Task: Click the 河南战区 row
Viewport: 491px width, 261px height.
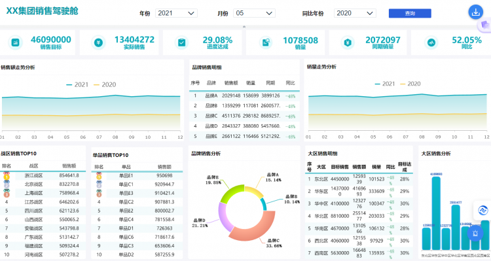Action: 43,254
